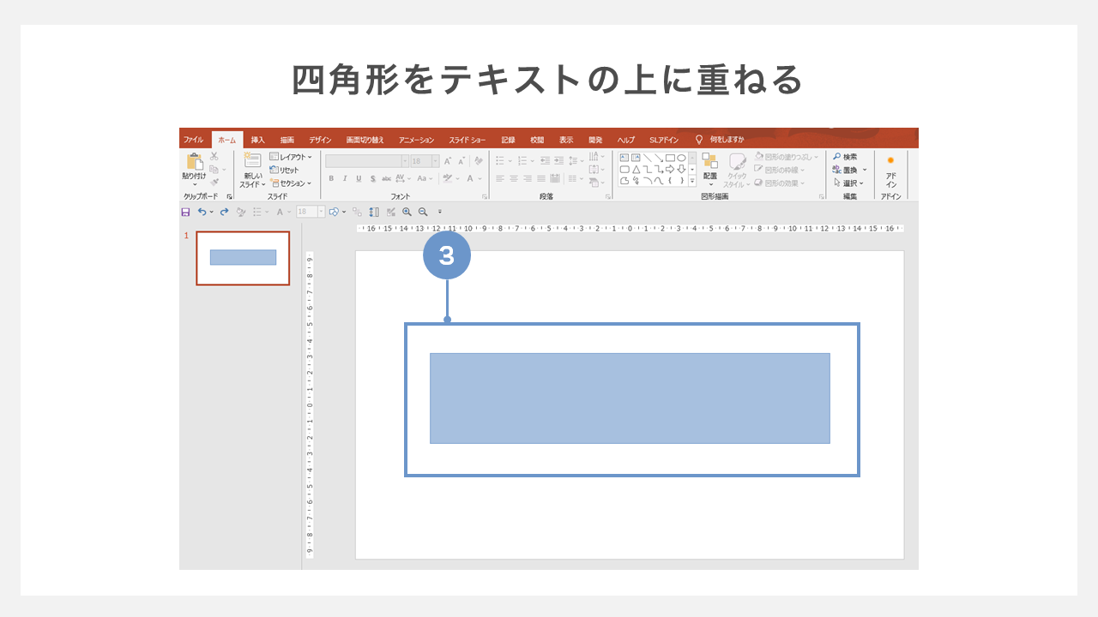Viewport: 1098px width, 617px height.
Task: Open Quick Styles (クイックスタイル)
Action: pyautogui.click(x=737, y=171)
